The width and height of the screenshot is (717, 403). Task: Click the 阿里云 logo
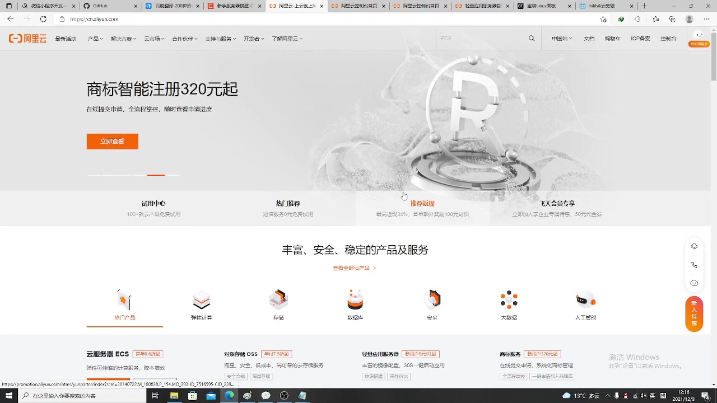pos(27,38)
